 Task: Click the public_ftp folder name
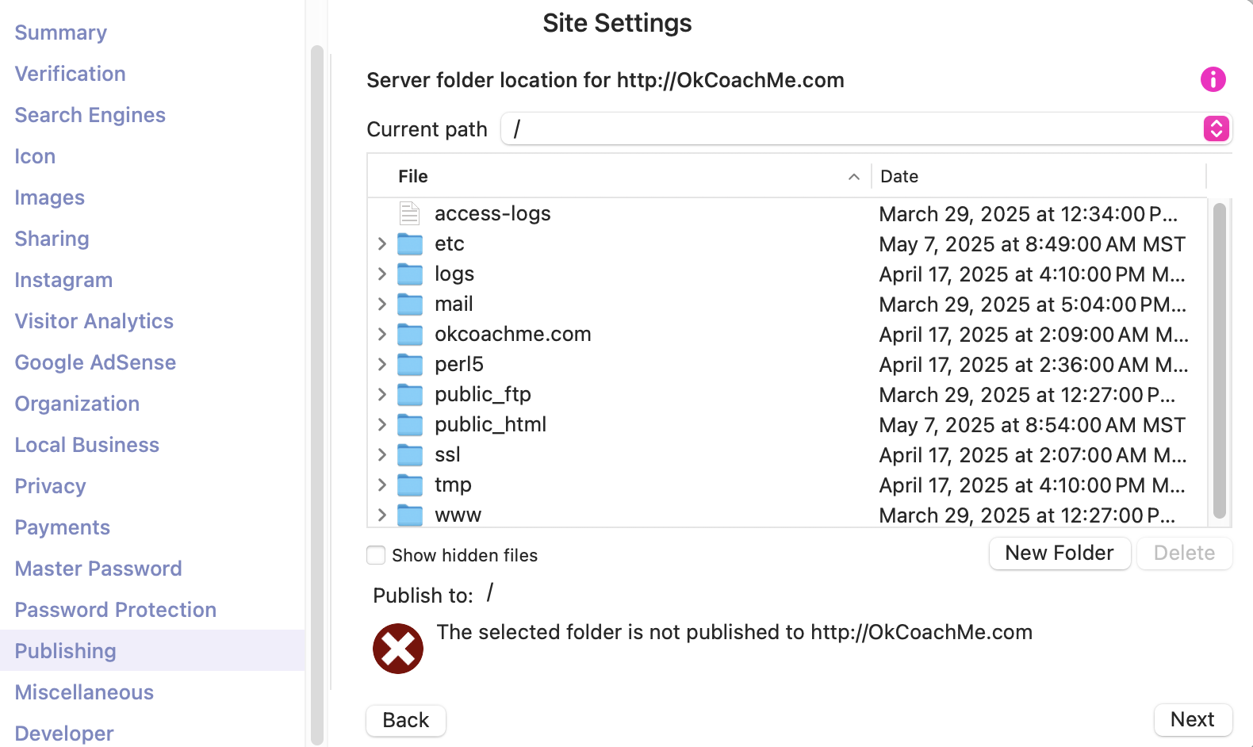click(483, 394)
